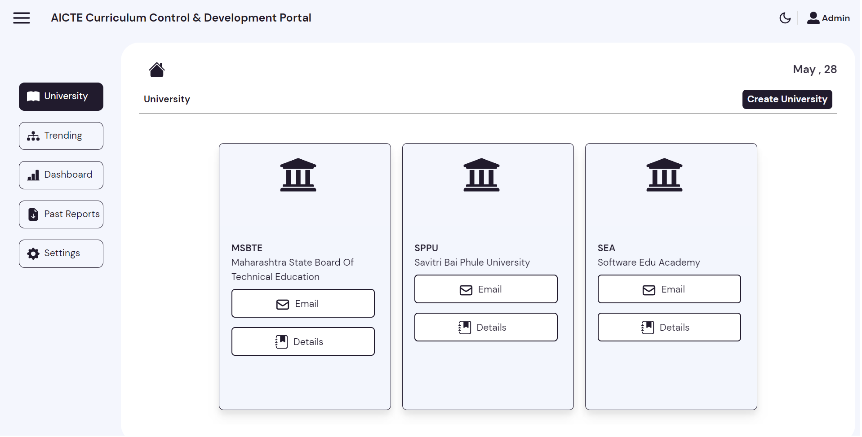Click 'Software Edu Academy' text
Image resolution: width=862 pixels, height=437 pixels.
click(649, 262)
